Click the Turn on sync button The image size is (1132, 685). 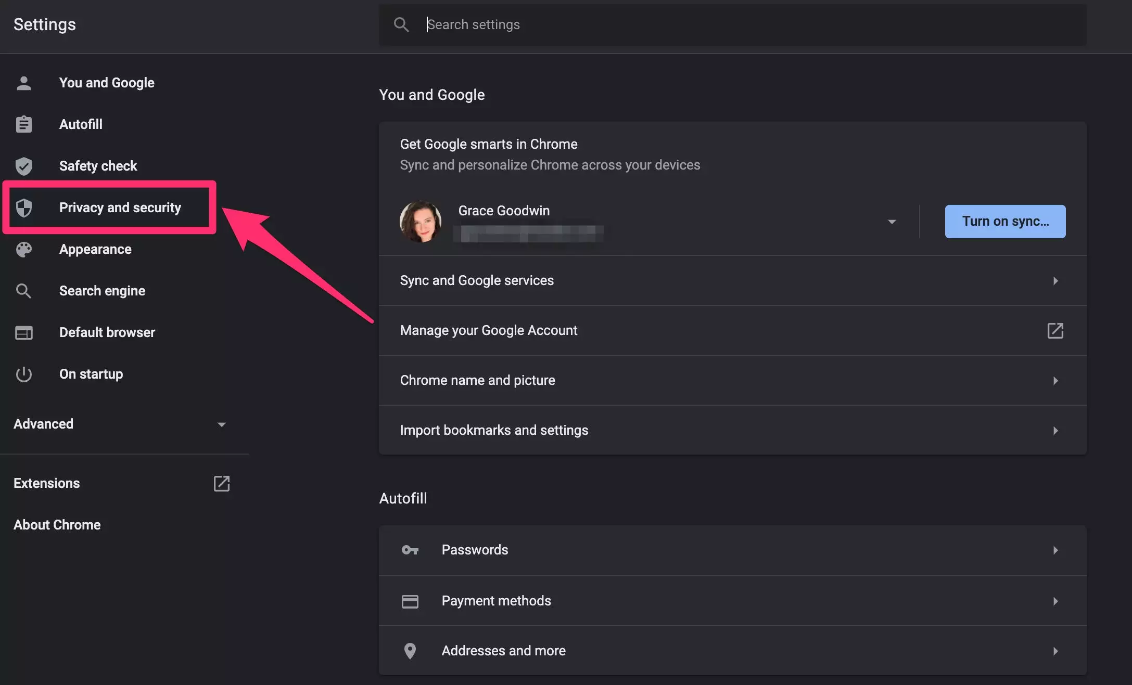point(1005,222)
